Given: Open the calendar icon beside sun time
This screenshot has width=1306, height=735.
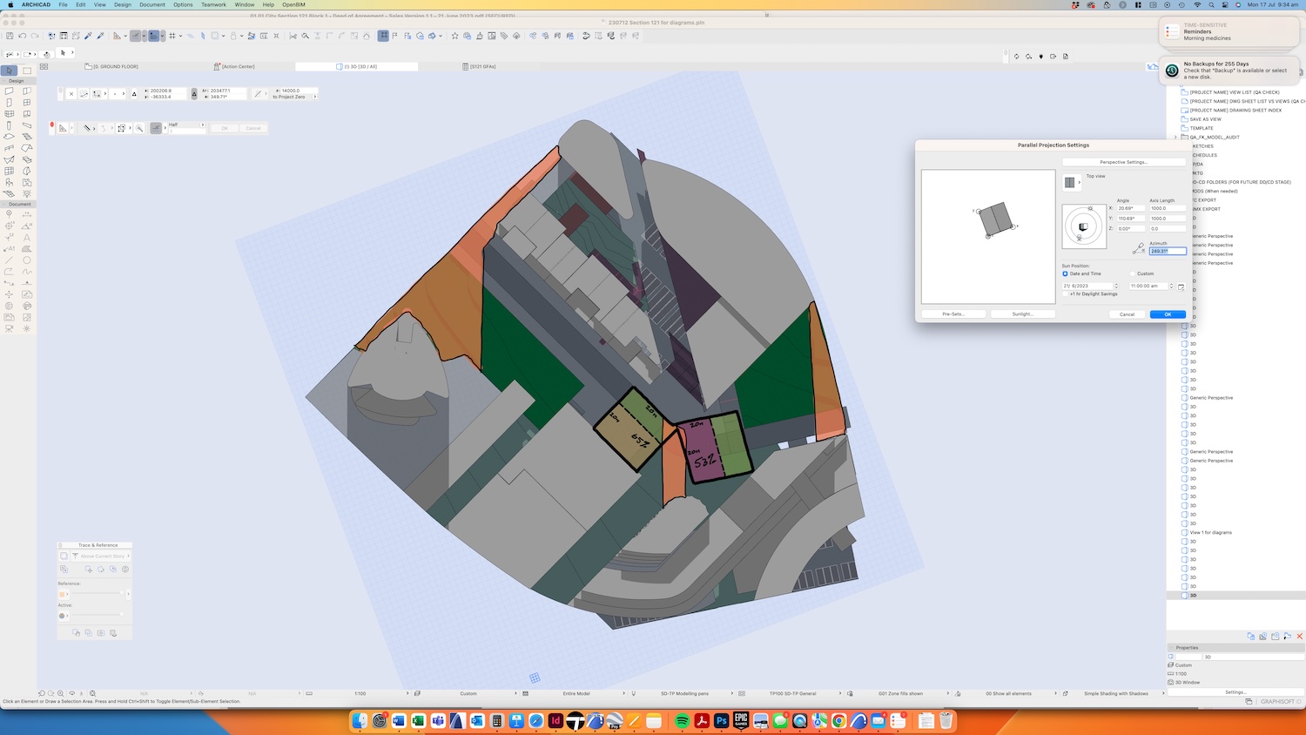Looking at the screenshot, I should pos(1181,287).
